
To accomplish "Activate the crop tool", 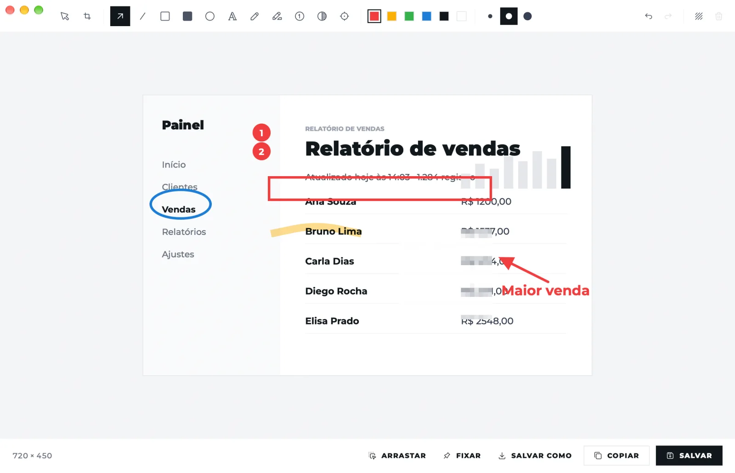I will click(87, 17).
